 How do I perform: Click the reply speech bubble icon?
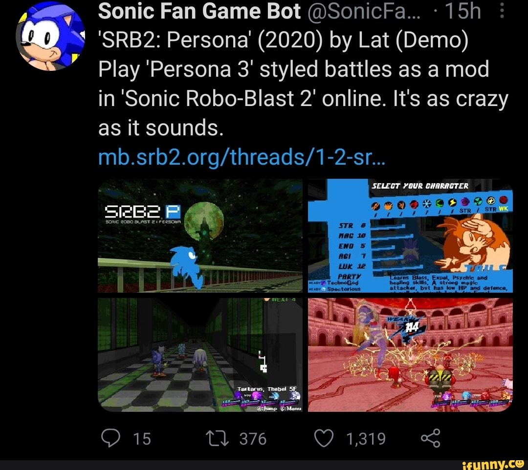pos(110,438)
